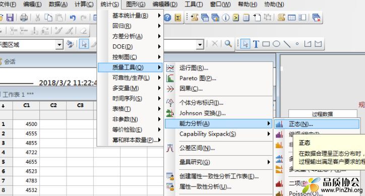Image resolution: width=365 pixels, height=196 pixels.
Task: Click the blue Undo arrow icon
Action: pyautogui.click(x=73, y=18)
